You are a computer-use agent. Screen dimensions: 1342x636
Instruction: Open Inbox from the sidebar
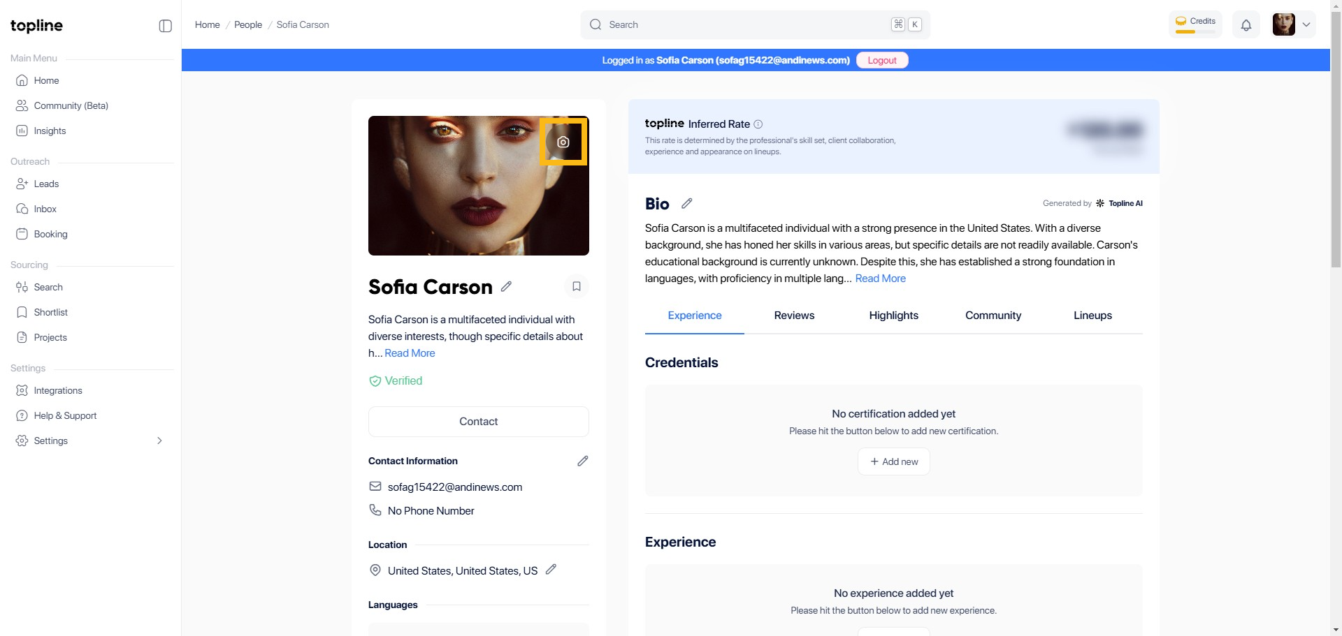point(45,209)
